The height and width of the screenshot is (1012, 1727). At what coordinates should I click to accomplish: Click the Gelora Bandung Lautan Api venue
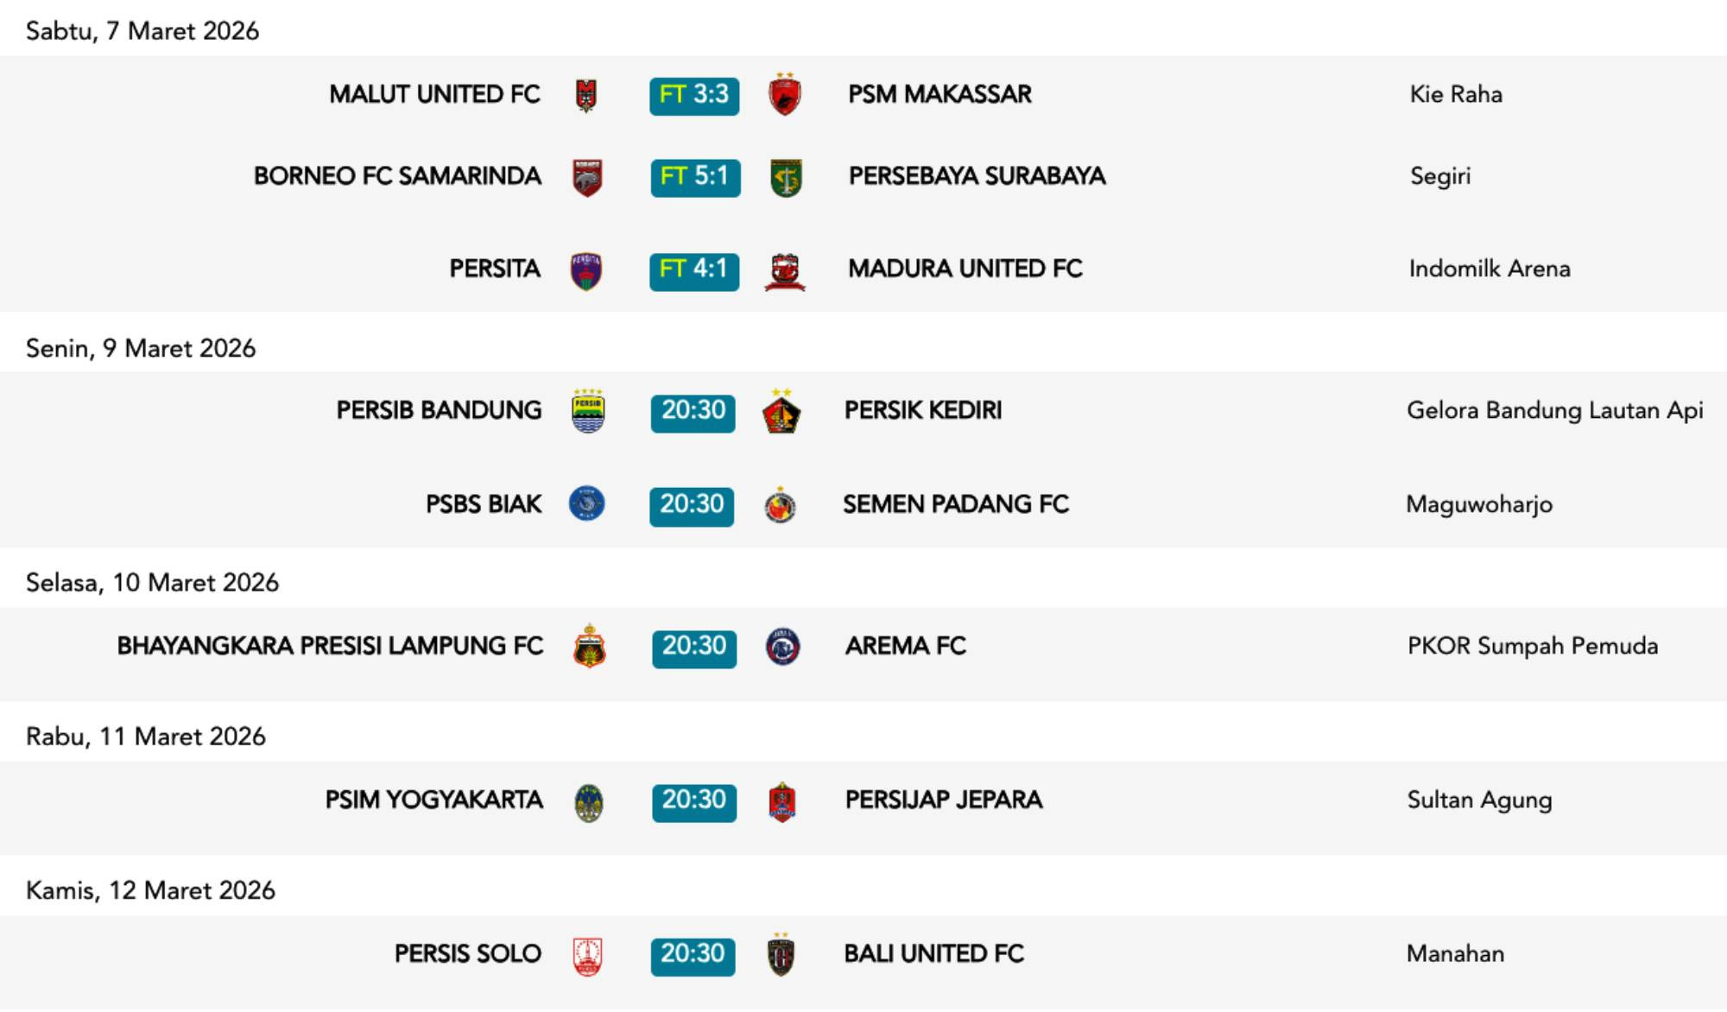click(x=1554, y=410)
